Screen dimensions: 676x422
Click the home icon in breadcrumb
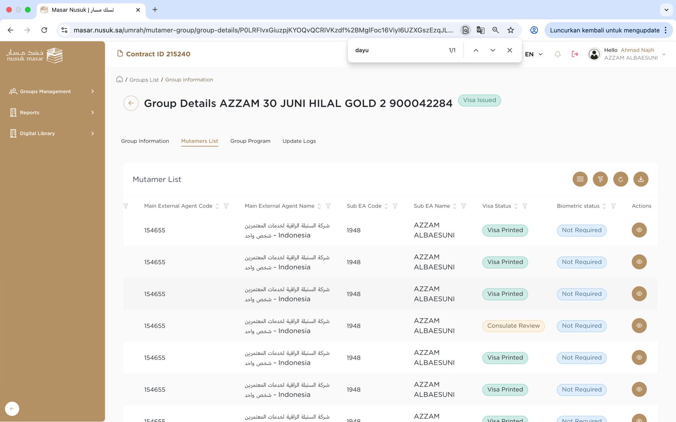(x=120, y=79)
